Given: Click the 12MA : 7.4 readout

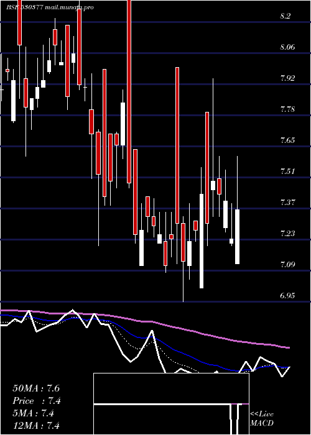Looking at the screenshot, I should pos(36,425).
